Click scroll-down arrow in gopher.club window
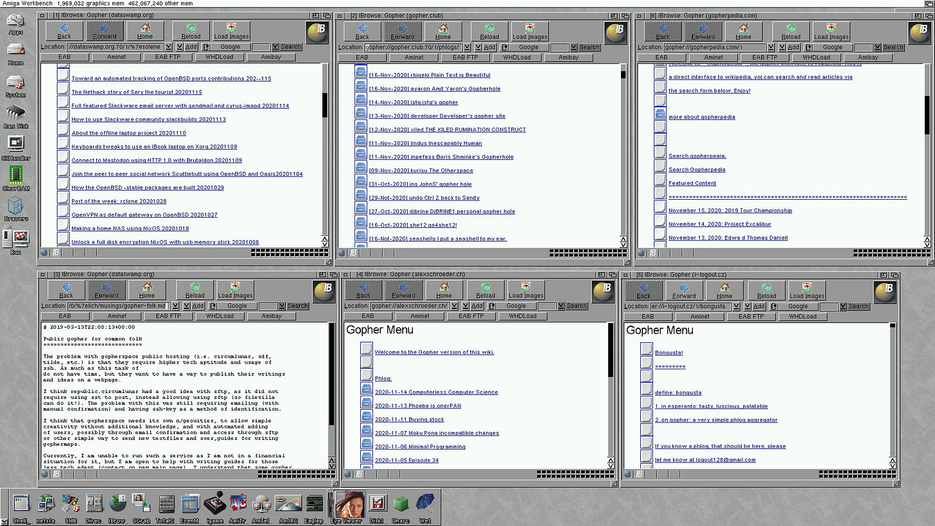The width and height of the screenshot is (935, 526). tap(623, 244)
